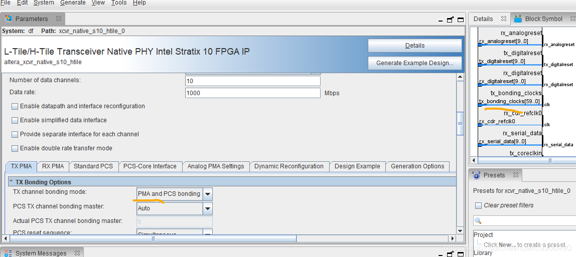Viewport: 576px width, 257px height.
Task: Toggle Clear preset filters checkbox
Action: point(478,206)
